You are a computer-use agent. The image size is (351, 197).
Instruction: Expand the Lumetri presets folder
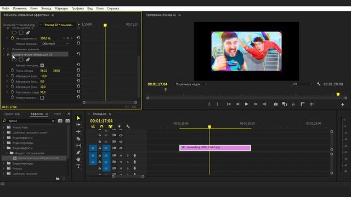tap(3, 132)
